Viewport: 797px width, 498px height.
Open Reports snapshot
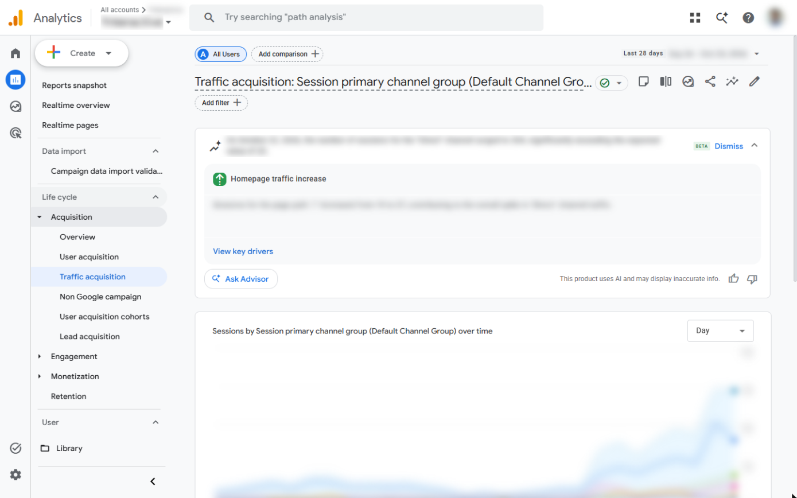pyautogui.click(x=75, y=85)
